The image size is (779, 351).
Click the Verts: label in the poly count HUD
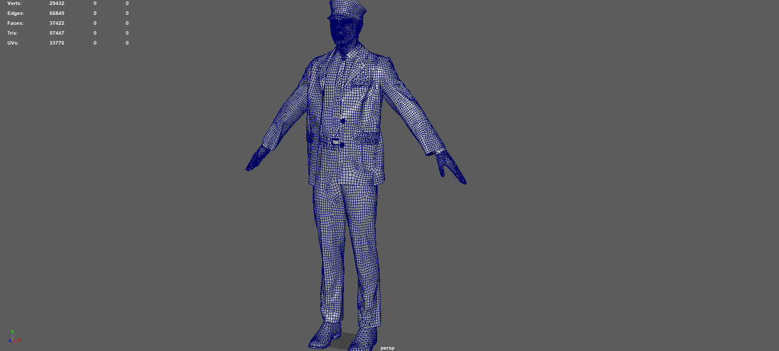pos(14,3)
